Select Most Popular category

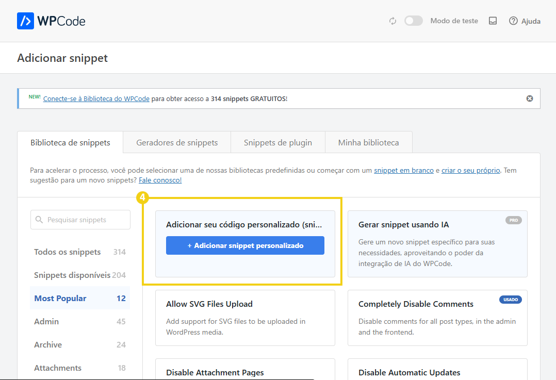(x=80, y=298)
